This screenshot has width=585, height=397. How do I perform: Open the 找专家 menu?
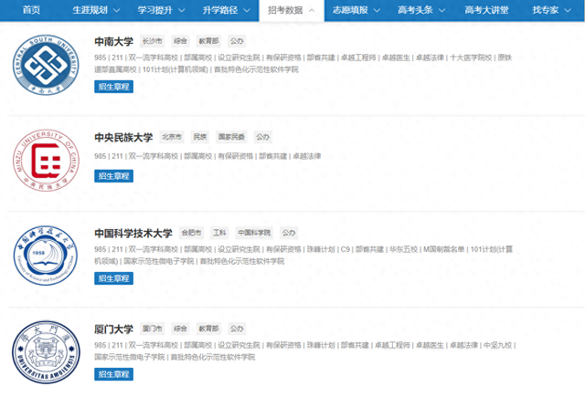pos(546,10)
